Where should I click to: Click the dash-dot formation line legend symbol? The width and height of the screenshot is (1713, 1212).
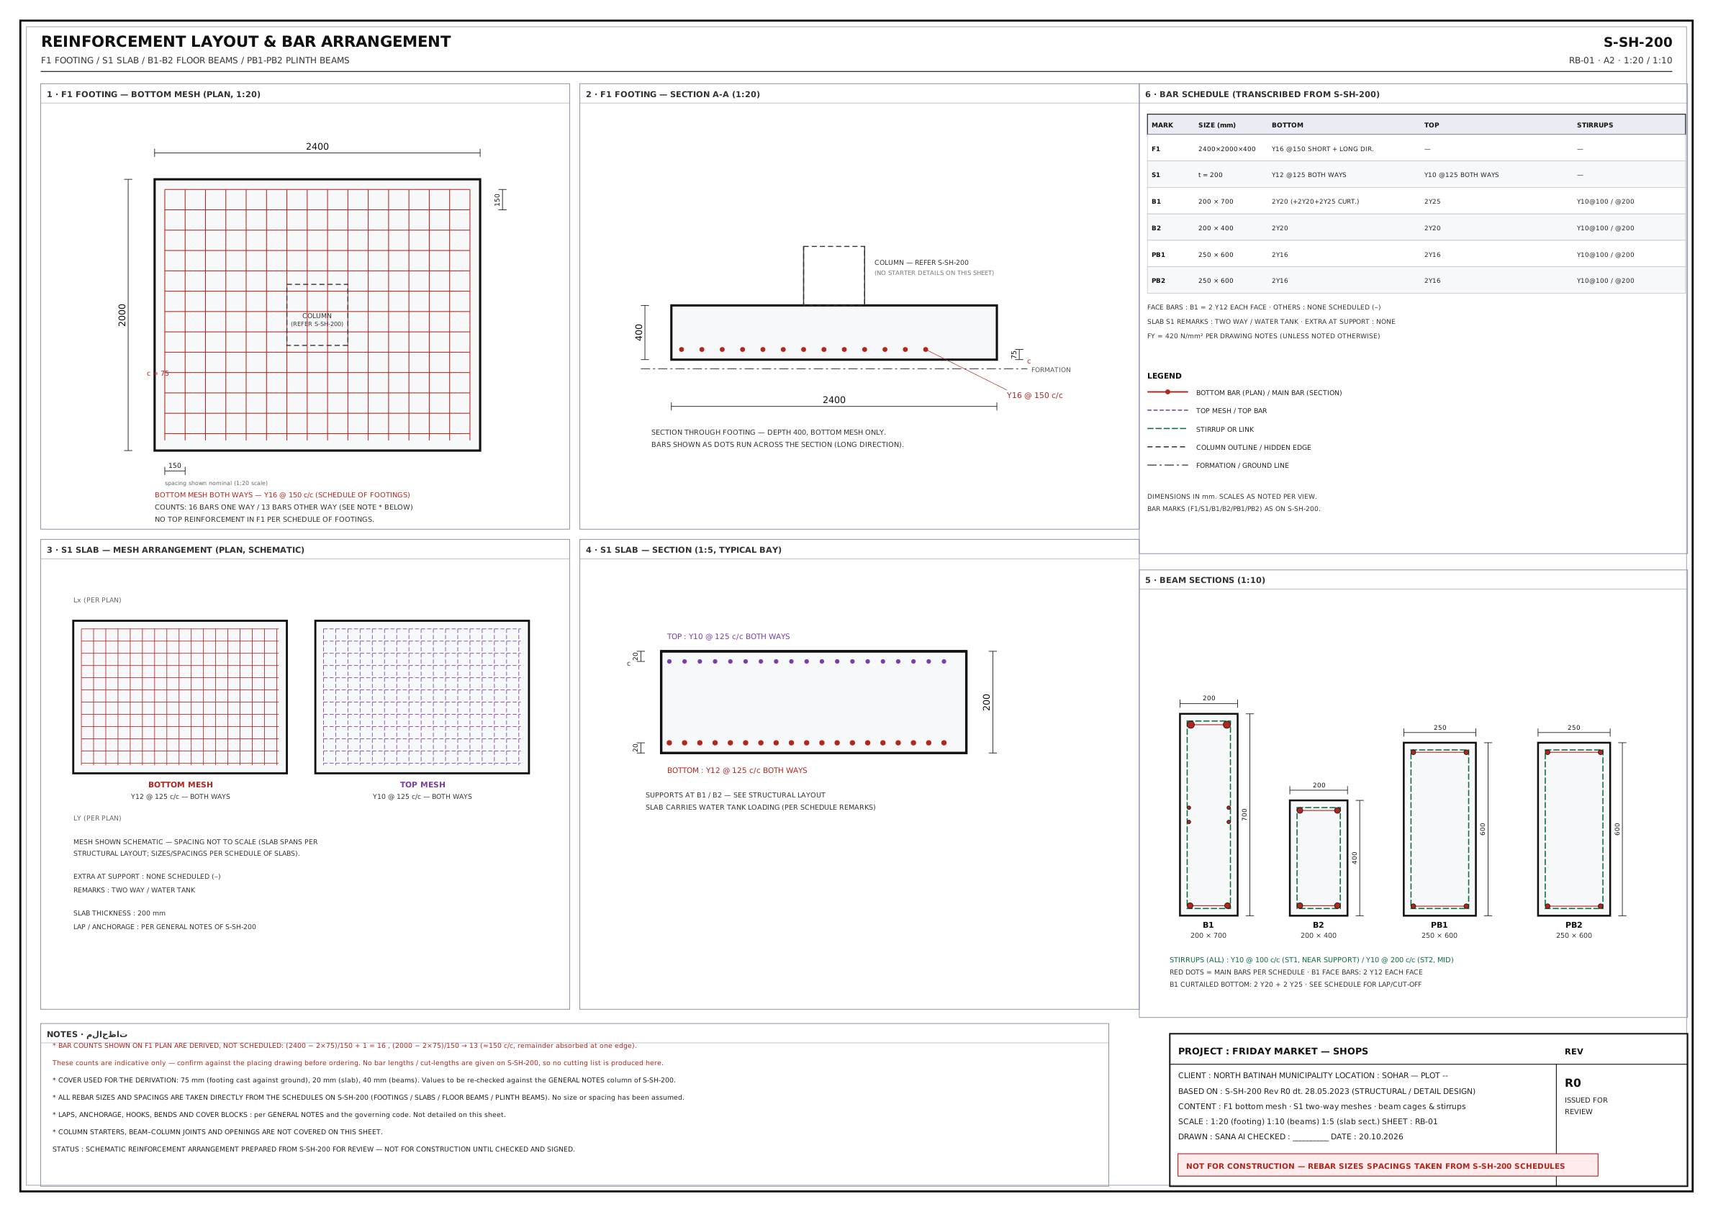[x=1167, y=465]
